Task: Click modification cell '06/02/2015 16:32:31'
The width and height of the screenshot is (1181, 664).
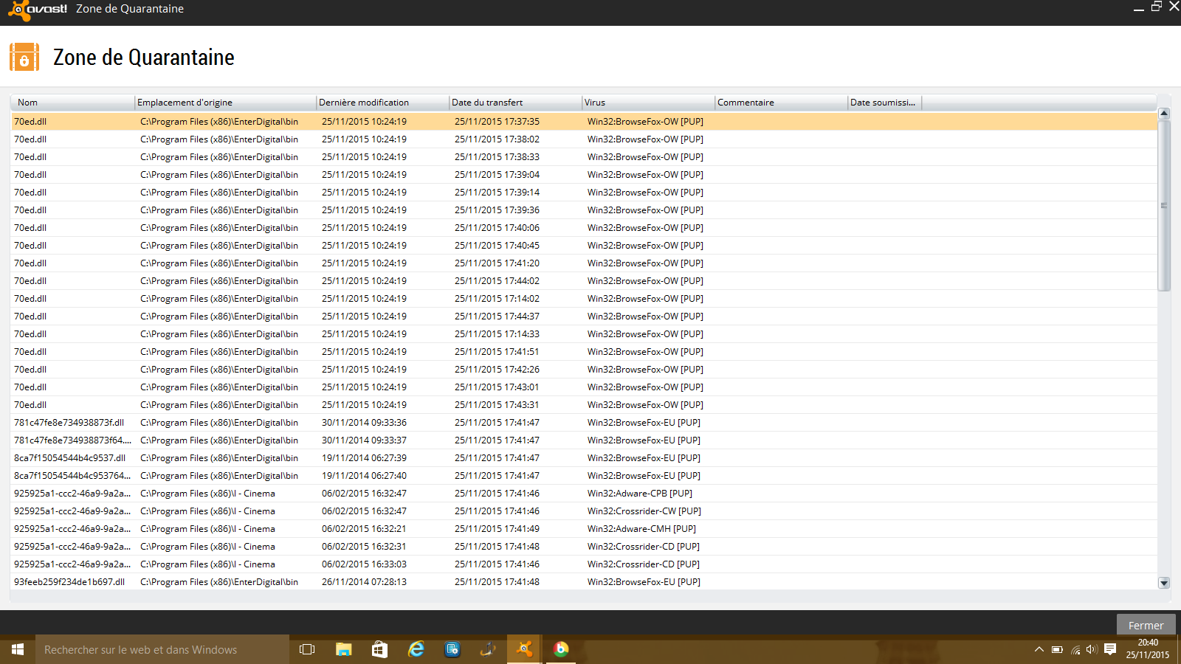Action: [364, 547]
